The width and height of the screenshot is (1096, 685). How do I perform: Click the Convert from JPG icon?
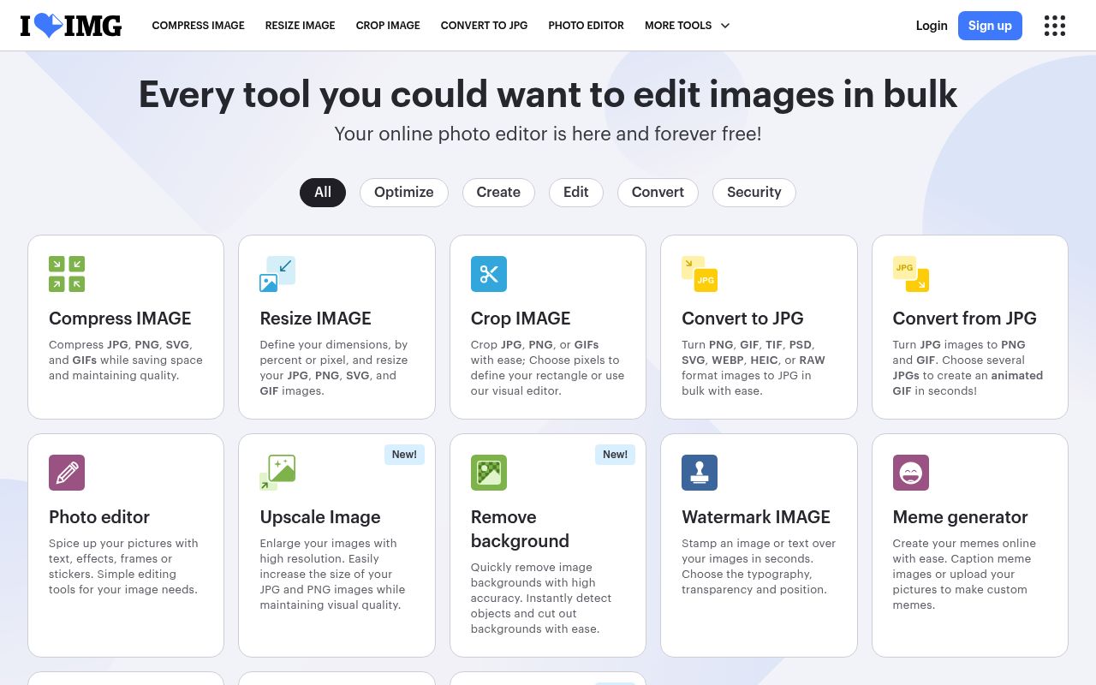[910, 274]
